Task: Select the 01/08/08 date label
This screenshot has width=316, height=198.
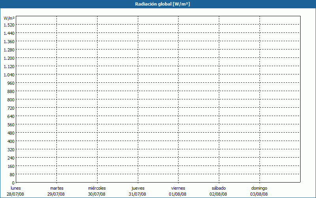Action: tap(178, 194)
